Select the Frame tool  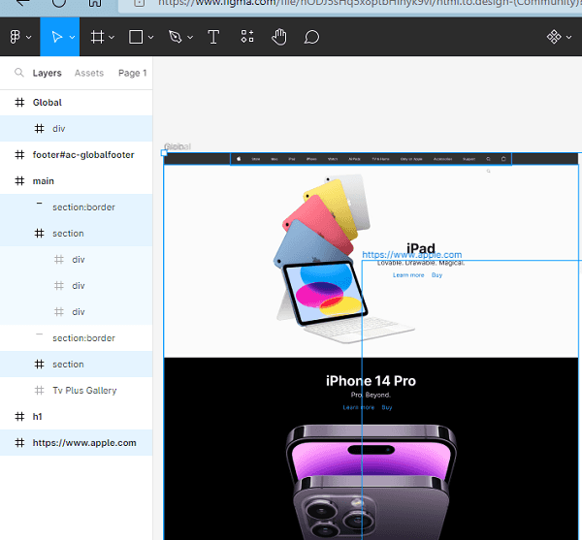pos(97,37)
